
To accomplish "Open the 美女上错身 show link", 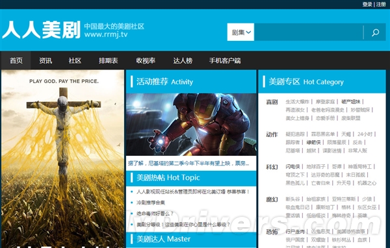I will pos(297,118).
